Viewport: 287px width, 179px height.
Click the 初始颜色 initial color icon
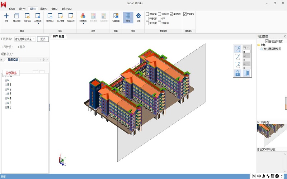[83, 16]
